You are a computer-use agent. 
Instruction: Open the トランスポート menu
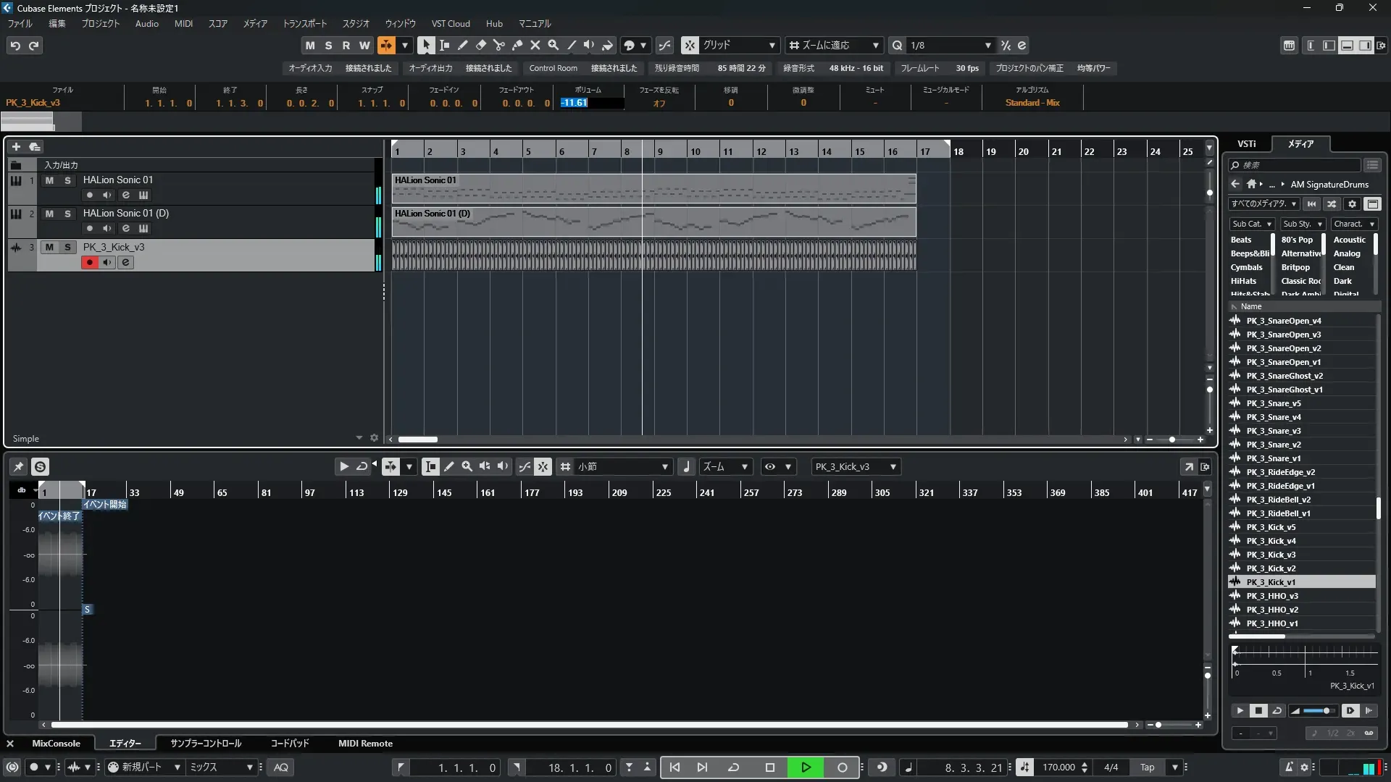(304, 23)
